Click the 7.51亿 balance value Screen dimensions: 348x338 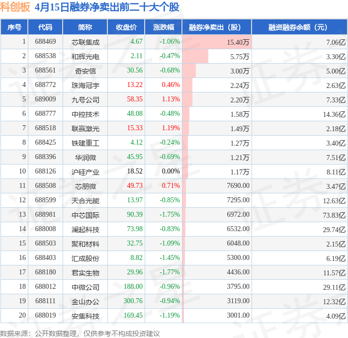tap(336, 158)
